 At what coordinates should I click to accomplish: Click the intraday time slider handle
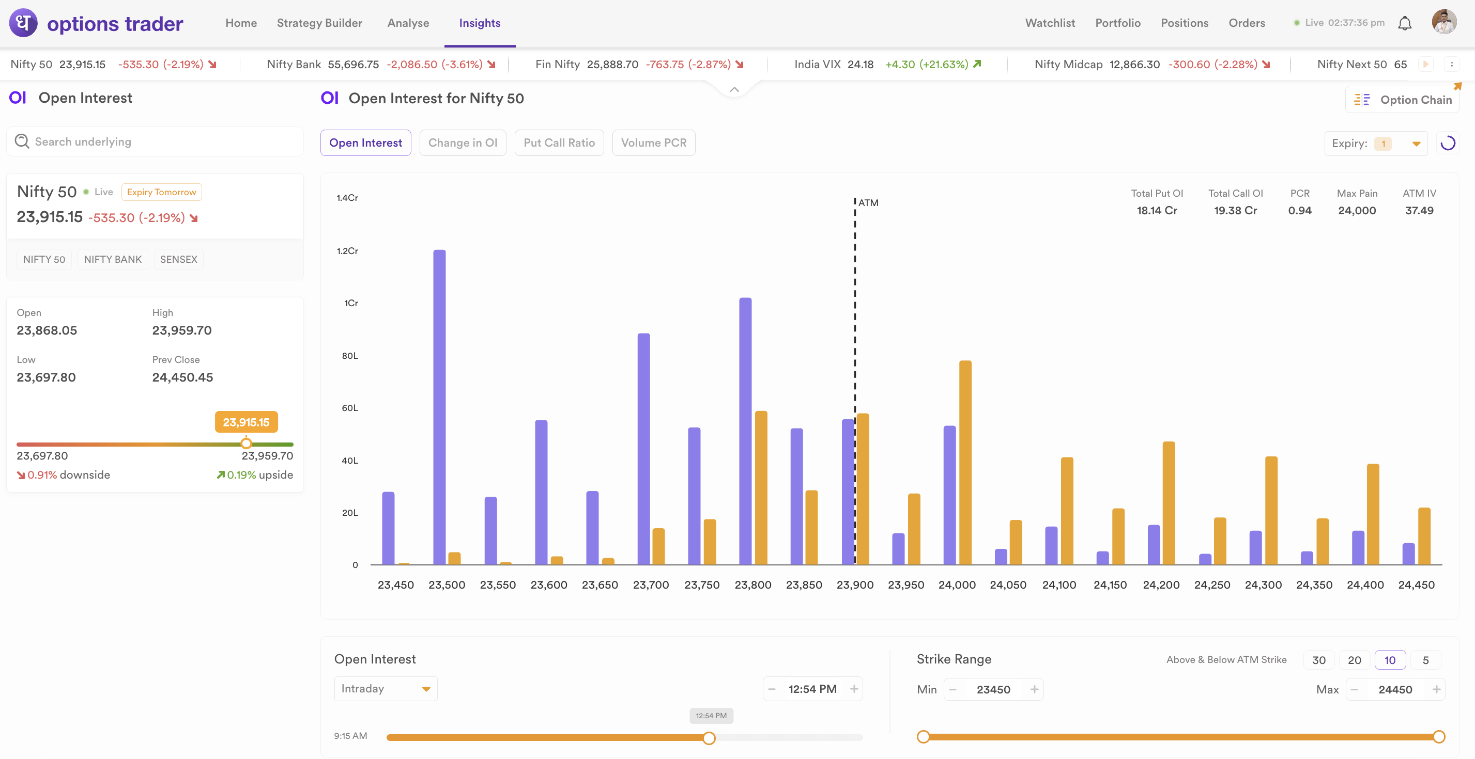[x=709, y=738]
